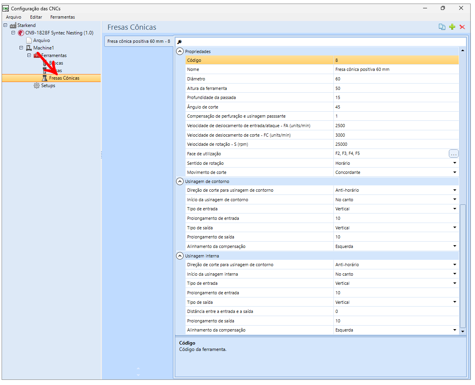
Task: Click the Setups gear icon
Action: click(x=36, y=86)
